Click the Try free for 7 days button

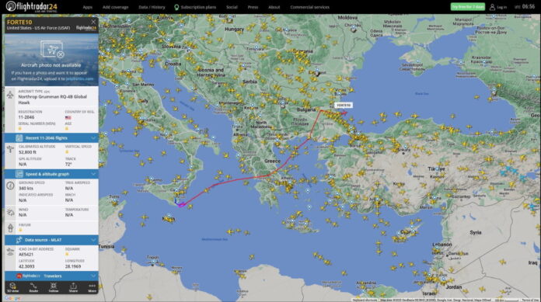[467, 7]
